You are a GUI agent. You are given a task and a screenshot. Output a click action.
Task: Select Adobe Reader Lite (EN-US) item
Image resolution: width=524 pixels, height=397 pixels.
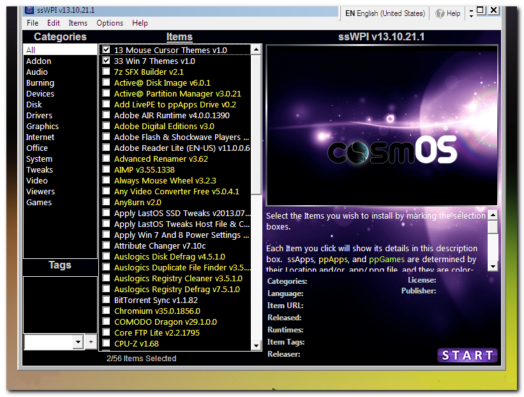(x=182, y=148)
